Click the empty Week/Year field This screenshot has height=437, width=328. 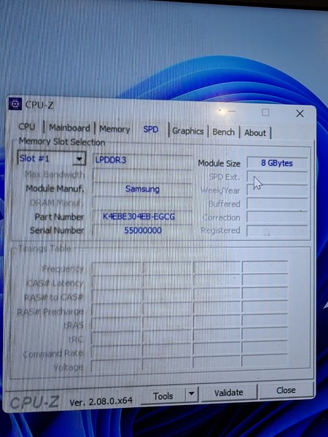277,191
